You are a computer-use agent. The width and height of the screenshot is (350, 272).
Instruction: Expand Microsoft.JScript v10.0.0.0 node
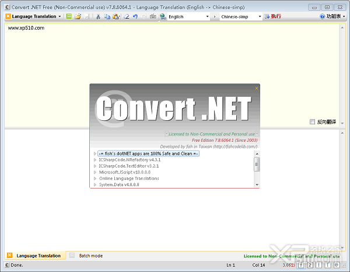click(95, 172)
